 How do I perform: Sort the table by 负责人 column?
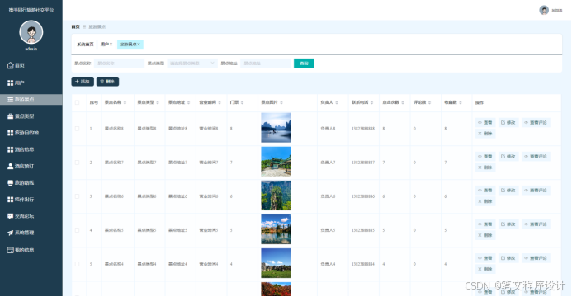337,103
